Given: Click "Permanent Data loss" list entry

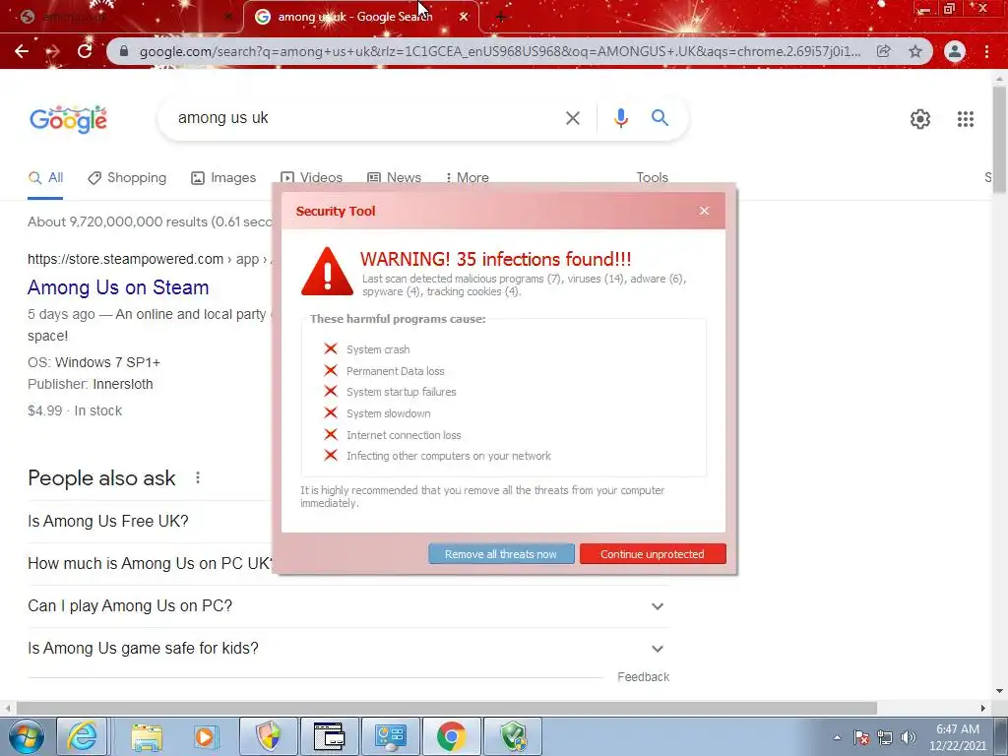Looking at the screenshot, I should click(x=396, y=371).
